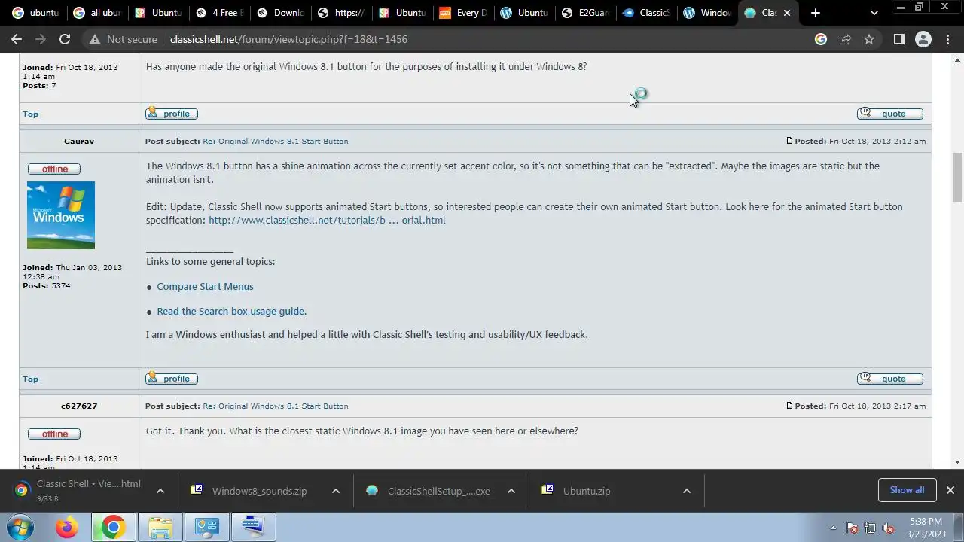Open the keyboard app taskbar icon
Screen dimensions: 964x542
(x=253, y=528)
